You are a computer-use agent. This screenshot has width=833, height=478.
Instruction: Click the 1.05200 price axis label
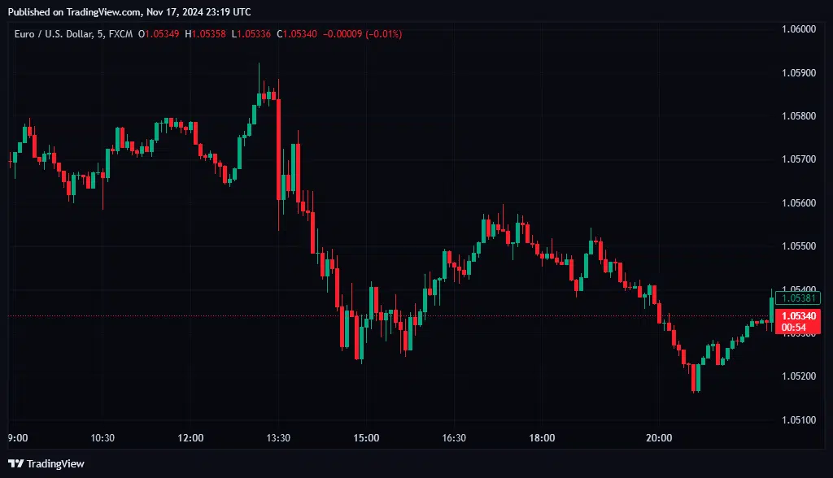[x=799, y=376]
